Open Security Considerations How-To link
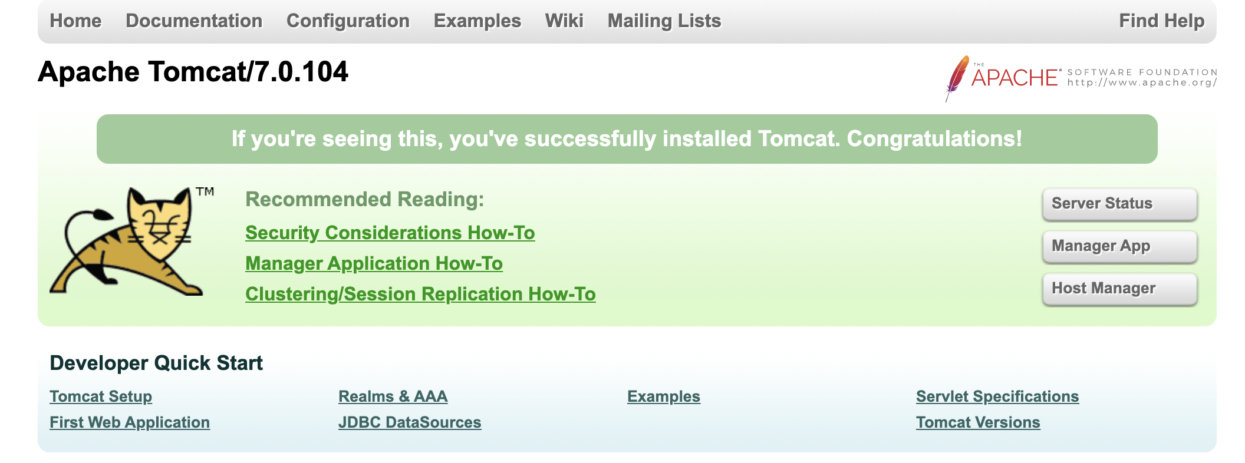This screenshot has width=1245, height=463. [390, 233]
